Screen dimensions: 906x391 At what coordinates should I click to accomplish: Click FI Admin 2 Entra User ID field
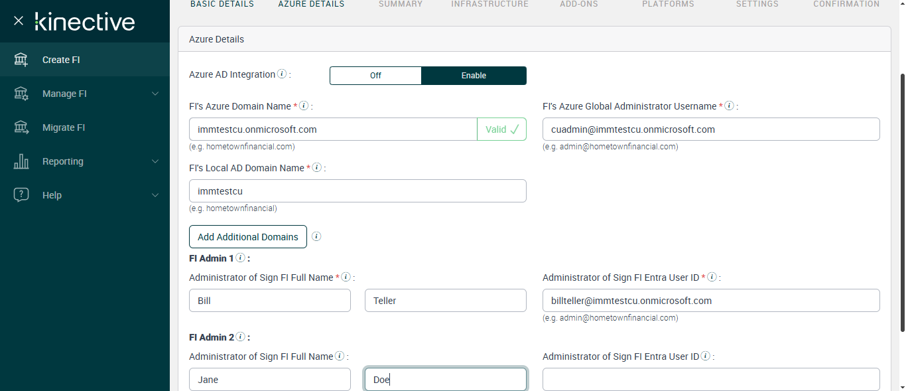tap(710, 380)
